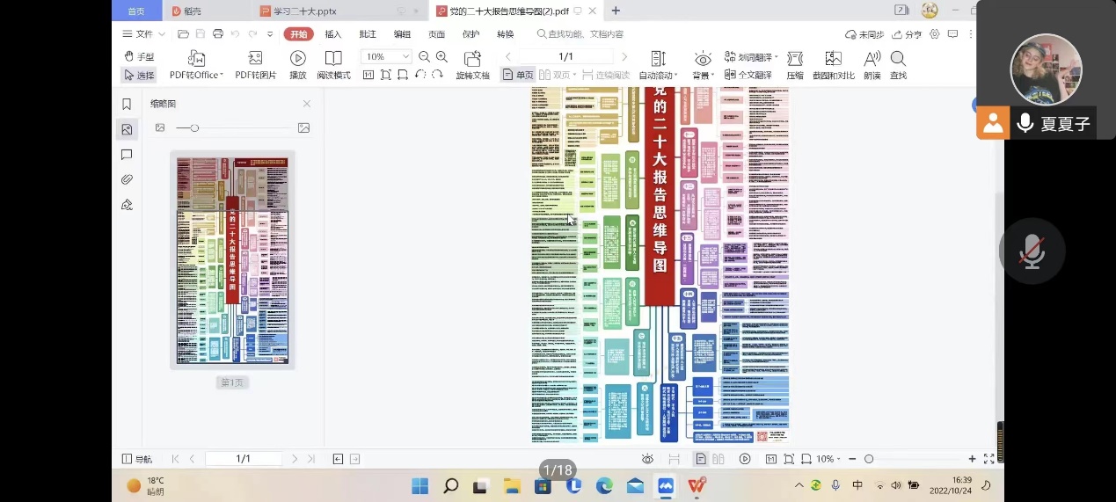Toggle fullscreen icon in status bar corner
1116x502 pixels.
click(988, 459)
